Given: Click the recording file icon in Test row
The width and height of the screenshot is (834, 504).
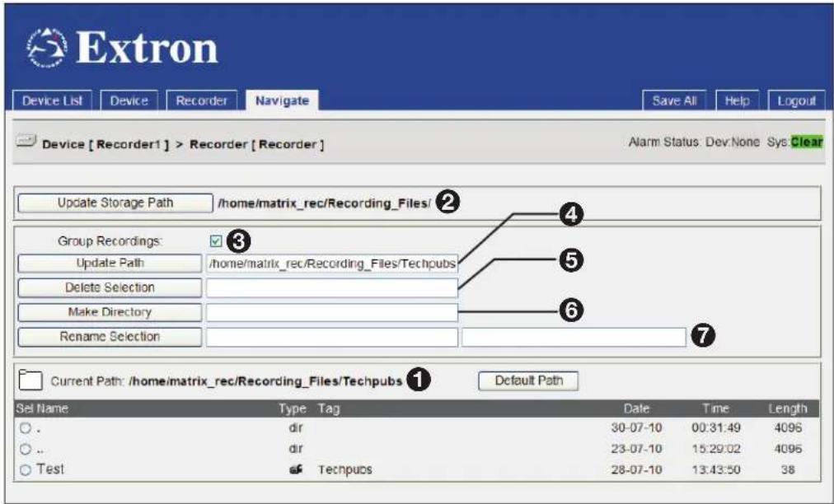Looking at the screenshot, I should click(x=297, y=469).
